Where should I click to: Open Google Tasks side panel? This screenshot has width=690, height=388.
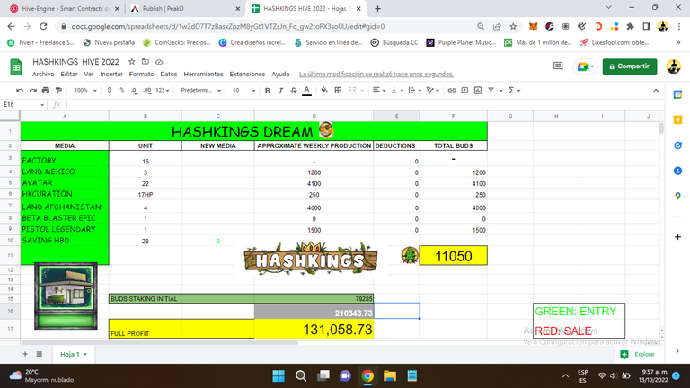pos(677,145)
